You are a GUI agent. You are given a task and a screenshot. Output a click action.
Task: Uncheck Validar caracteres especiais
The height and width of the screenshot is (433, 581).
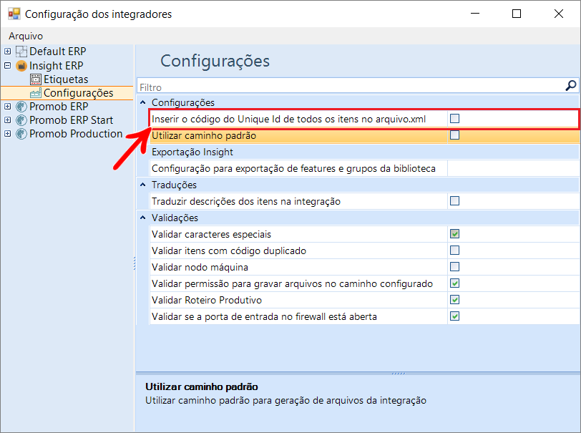(x=454, y=234)
